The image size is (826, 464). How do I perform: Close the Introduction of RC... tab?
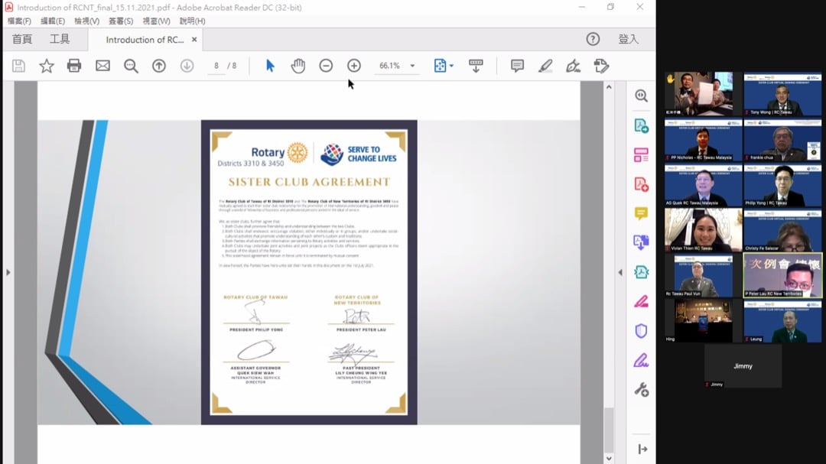pos(194,40)
